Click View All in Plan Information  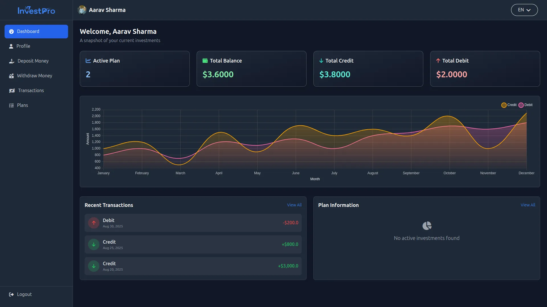pos(528,205)
